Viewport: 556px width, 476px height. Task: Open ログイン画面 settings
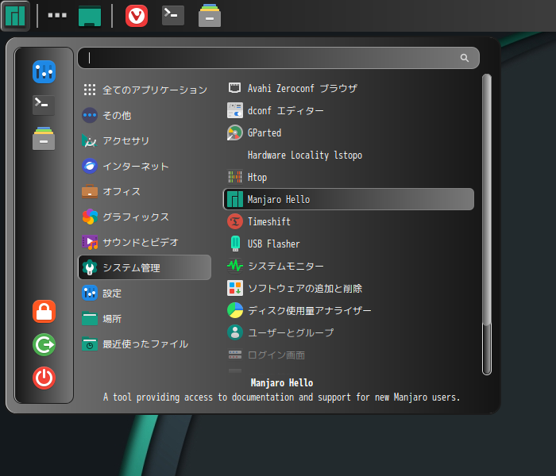(x=349, y=355)
